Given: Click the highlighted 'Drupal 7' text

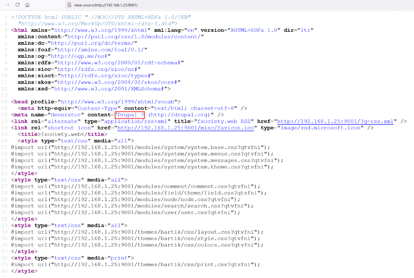Looking at the screenshot, I should pos(130,115).
